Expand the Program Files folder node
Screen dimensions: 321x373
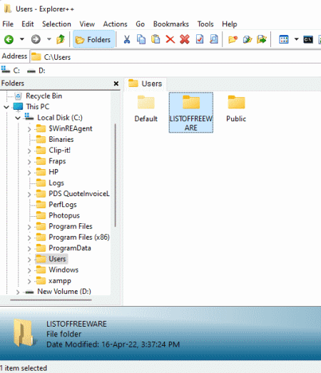[x=29, y=227]
